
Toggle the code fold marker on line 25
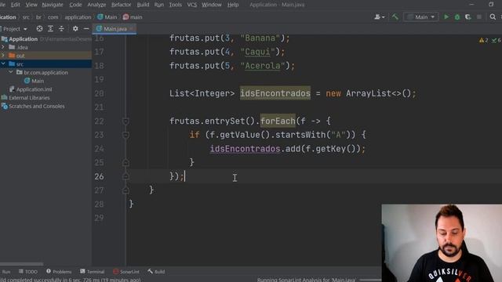coord(125,162)
